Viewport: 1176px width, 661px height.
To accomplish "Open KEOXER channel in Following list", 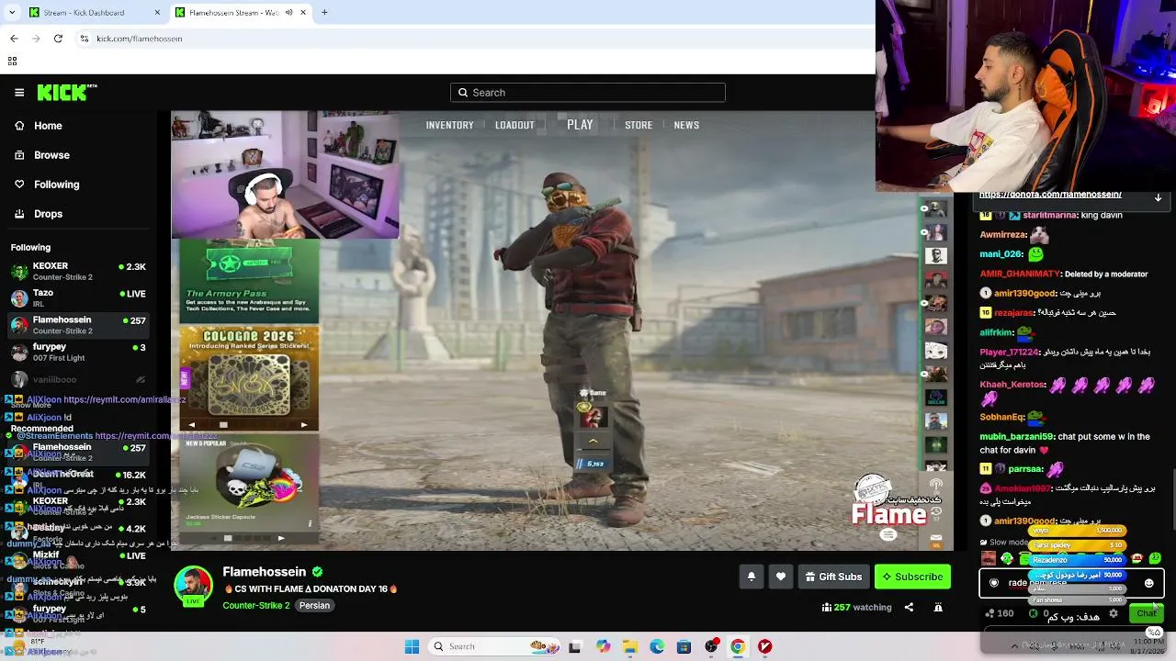I will (x=78, y=272).
